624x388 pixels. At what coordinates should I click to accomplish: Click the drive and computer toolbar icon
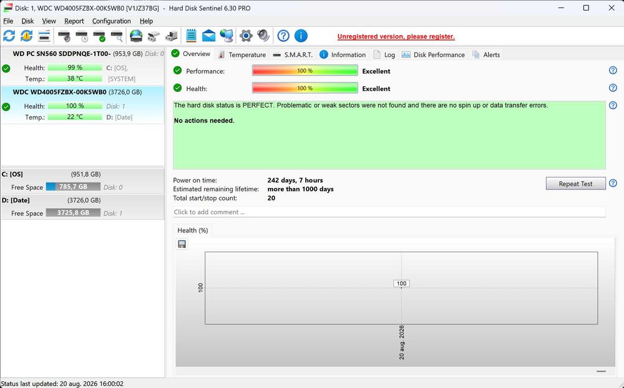pyautogui.click(x=171, y=36)
